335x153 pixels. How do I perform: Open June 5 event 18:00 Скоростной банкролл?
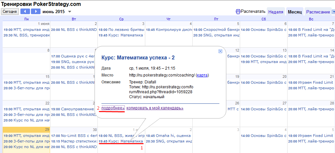[216, 30]
